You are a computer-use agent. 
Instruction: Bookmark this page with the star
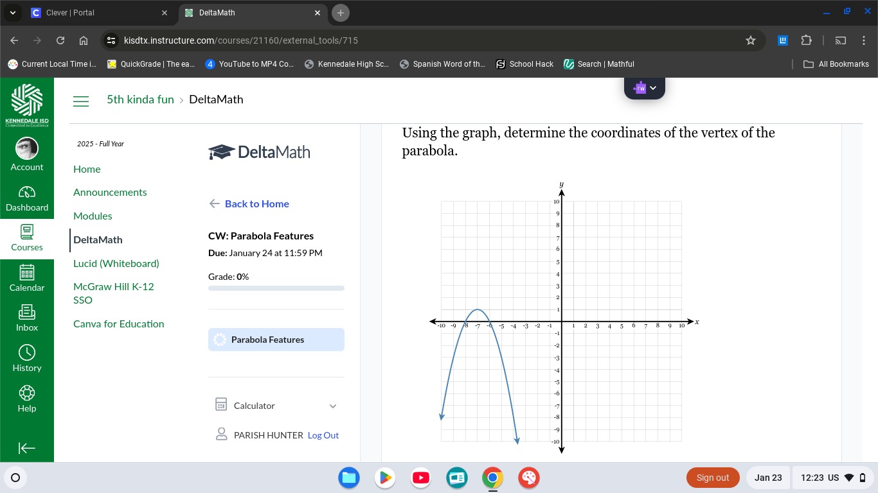(751, 40)
